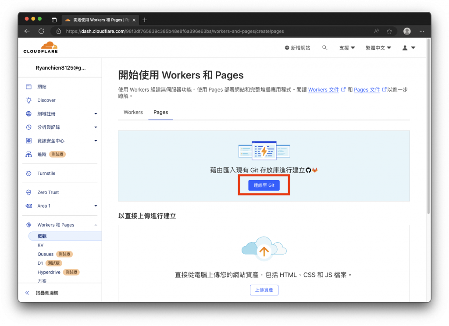The image size is (449, 326).
Task: Click the 連線至 Git button
Action: pyautogui.click(x=264, y=185)
